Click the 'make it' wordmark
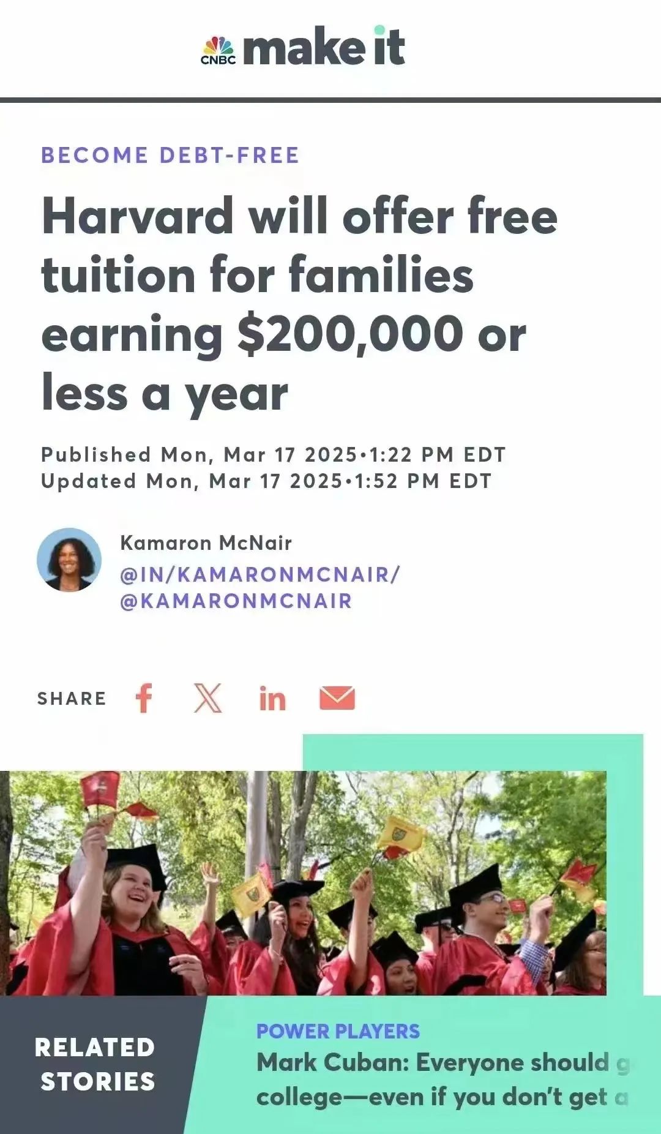This screenshot has height=1134, width=661. [324, 47]
